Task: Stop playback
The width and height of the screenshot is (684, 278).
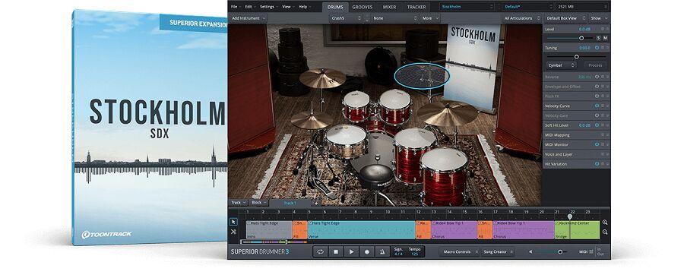Action: pyautogui.click(x=336, y=252)
